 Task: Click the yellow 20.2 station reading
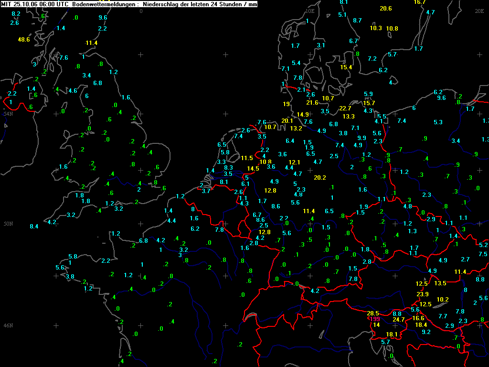(320, 178)
